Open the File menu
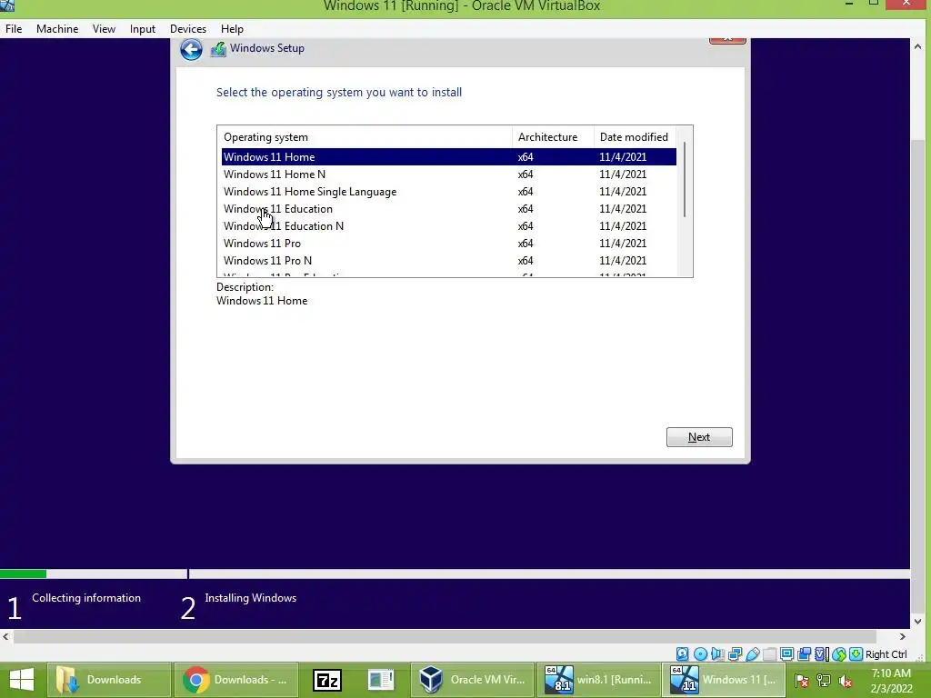 tap(14, 28)
